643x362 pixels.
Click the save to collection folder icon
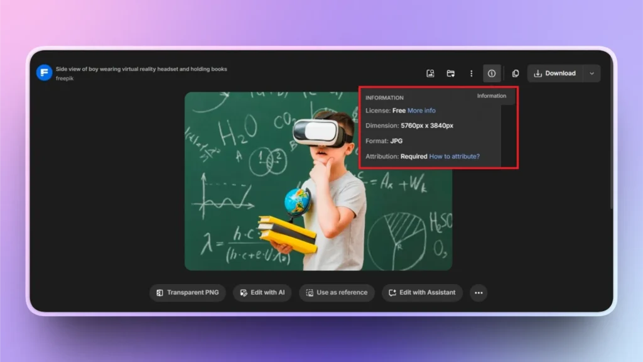(x=451, y=74)
